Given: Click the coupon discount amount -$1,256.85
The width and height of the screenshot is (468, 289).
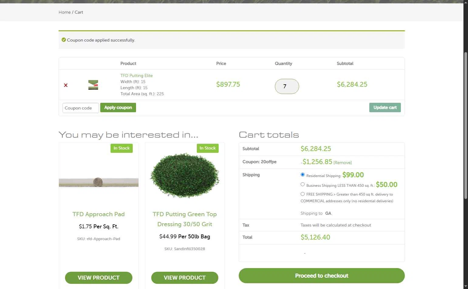Looking at the screenshot, I should pos(316,162).
